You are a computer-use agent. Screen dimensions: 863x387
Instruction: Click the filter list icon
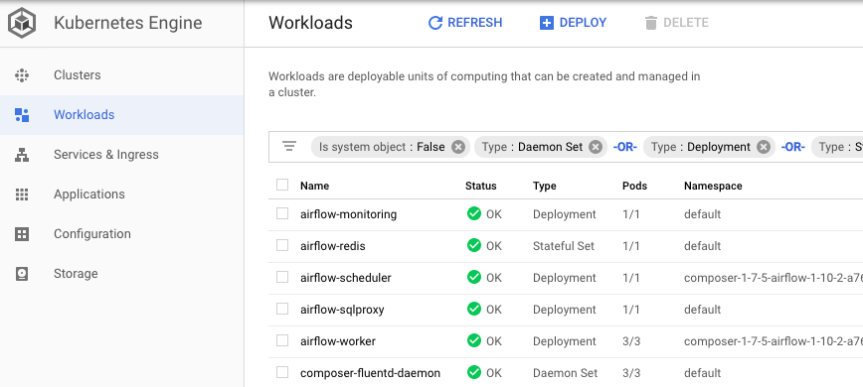tap(289, 147)
